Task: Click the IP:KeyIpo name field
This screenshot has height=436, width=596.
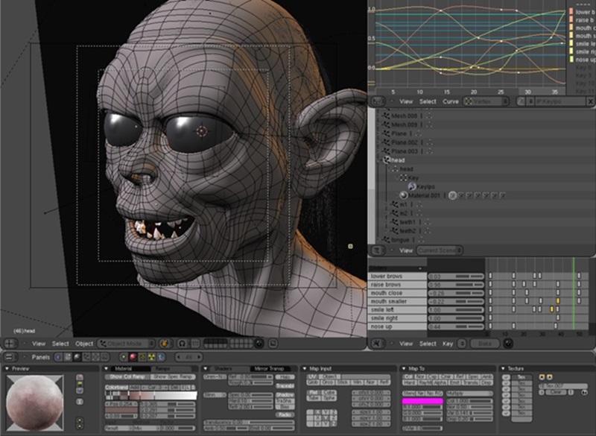Action: click(560, 101)
